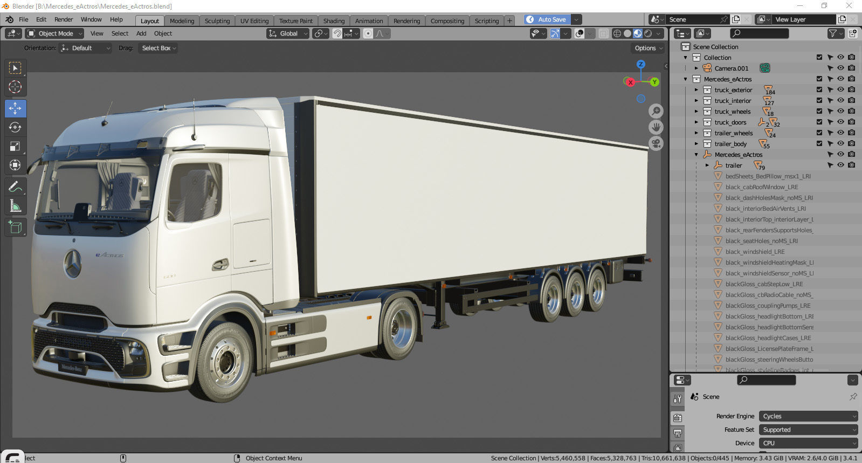Image resolution: width=862 pixels, height=463 pixels.
Task: Select the Add Cube tool
Action: click(15, 227)
